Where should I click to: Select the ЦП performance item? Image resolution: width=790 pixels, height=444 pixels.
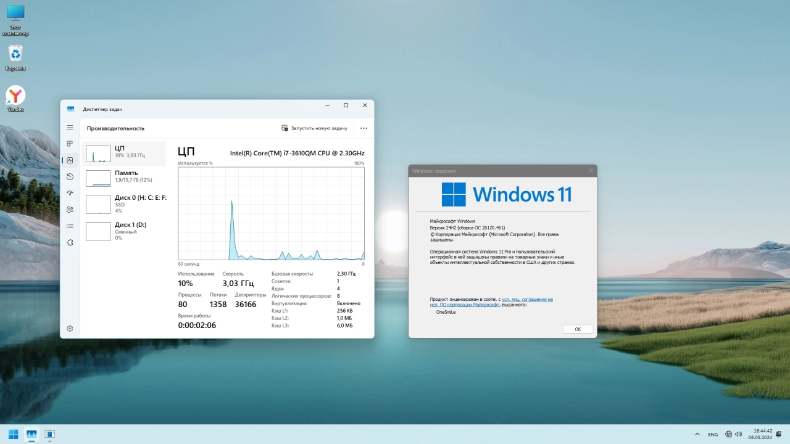[124, 154]
